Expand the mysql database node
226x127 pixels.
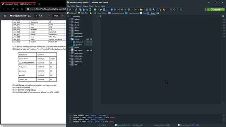(70, 48)
